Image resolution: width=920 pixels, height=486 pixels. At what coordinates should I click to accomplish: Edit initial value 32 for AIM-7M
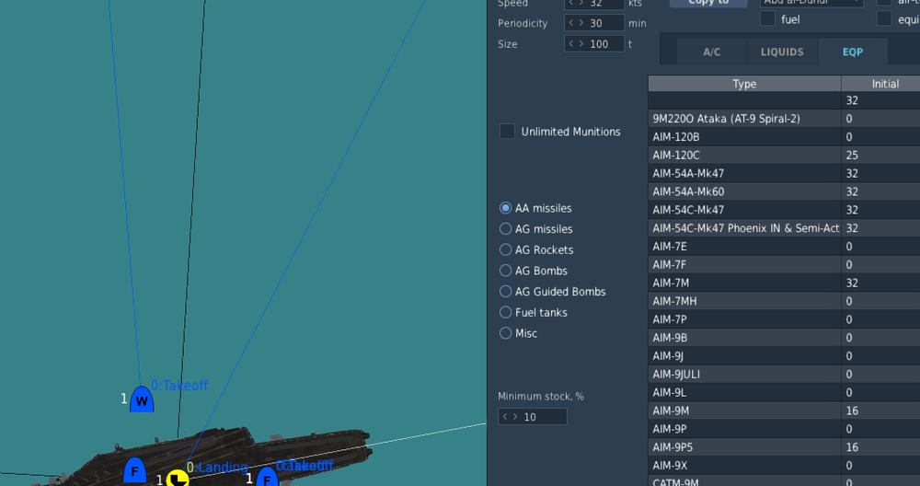point(880,283)
